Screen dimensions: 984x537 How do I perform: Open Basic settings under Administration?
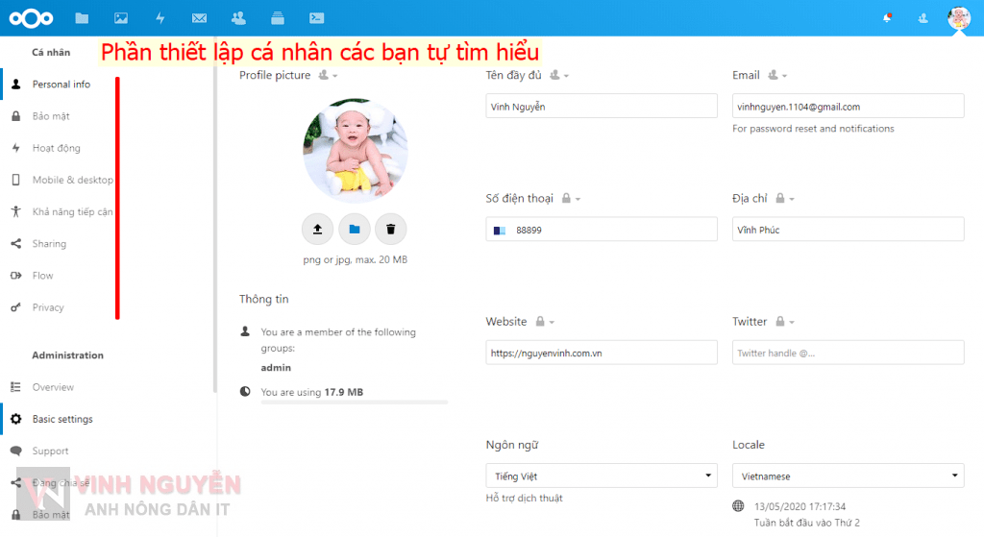(62, 419)
